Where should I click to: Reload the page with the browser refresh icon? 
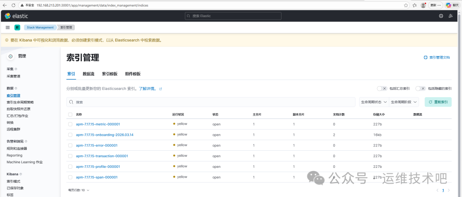point(14,5)
